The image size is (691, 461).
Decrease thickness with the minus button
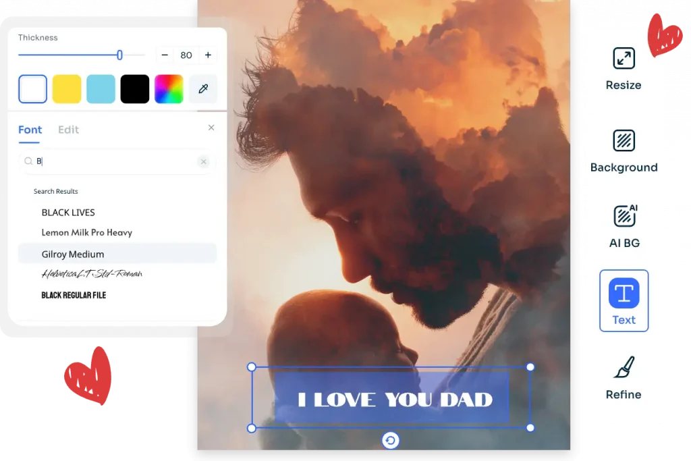tap(165, 55)
